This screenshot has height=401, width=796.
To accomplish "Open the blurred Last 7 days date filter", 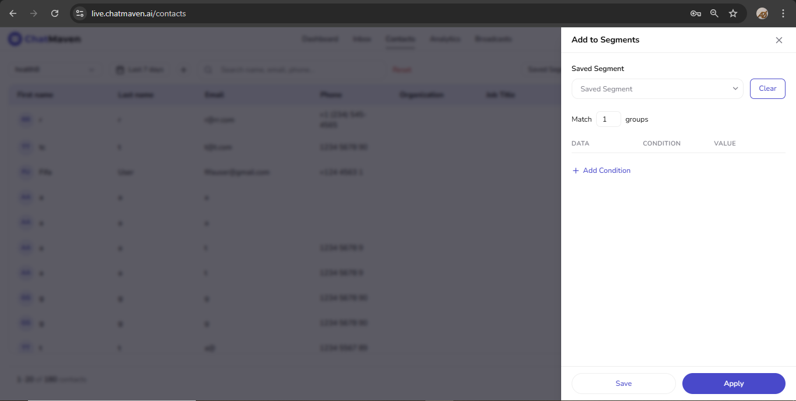I will [140, 70].
